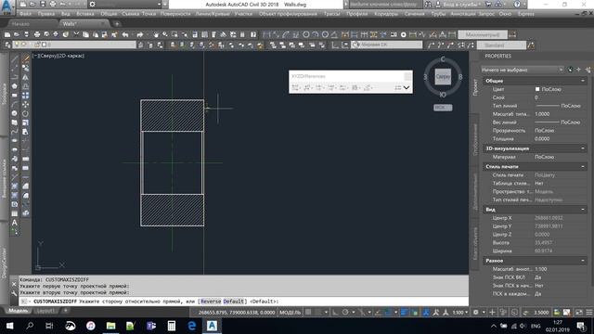
Task: Open the layer dropdown in layers toolbar
Action: (74, 45)
